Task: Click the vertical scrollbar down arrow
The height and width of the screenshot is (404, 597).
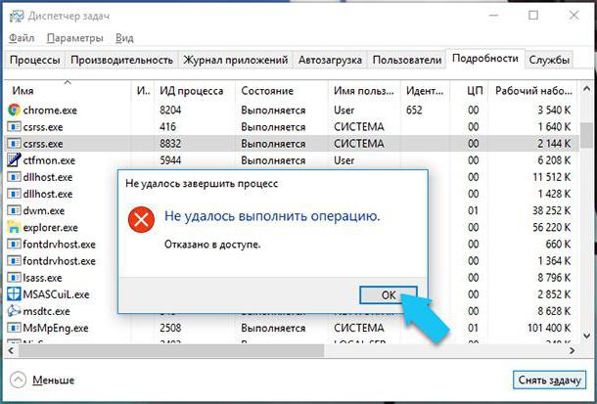Action: [586, 336]
